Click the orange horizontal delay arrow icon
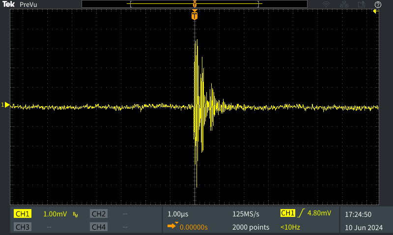The width and height of the screenshot is (393, 235). click(x=172, y=226)
